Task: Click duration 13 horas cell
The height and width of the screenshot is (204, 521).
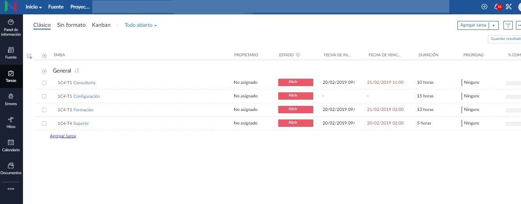Action: click(425, 109)
